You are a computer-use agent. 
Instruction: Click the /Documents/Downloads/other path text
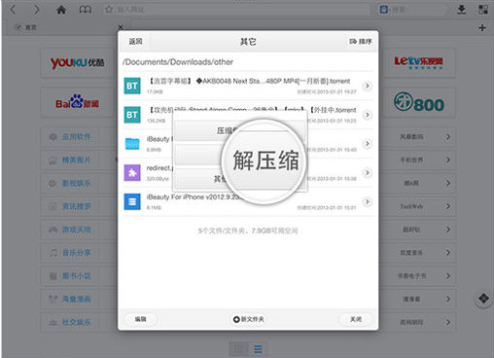pos(178,62)
